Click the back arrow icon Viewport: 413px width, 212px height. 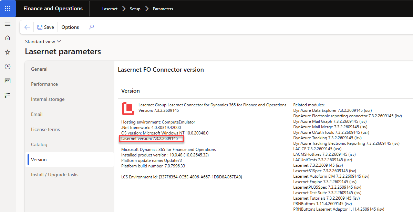click(27, 27)
